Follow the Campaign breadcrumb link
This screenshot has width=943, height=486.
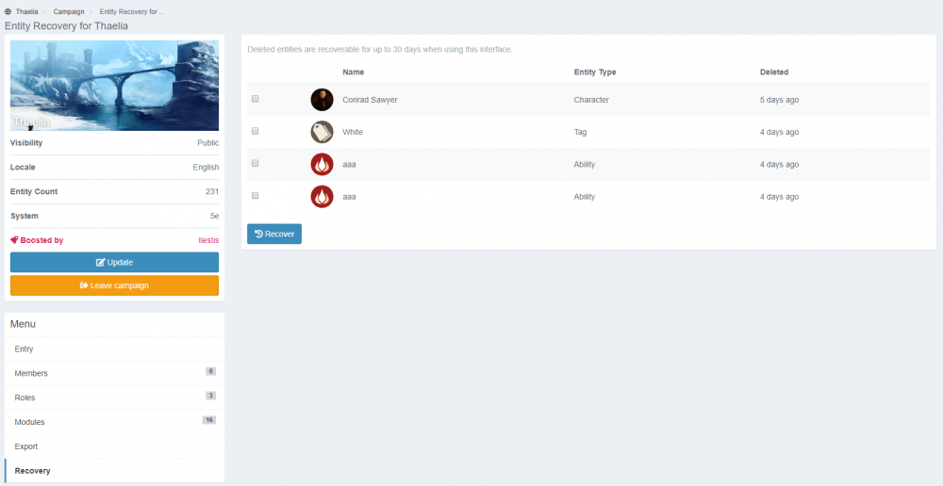coord(69,11)
